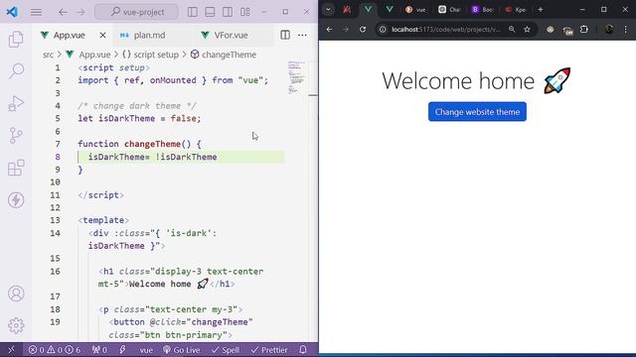Click the localhost address bar URL
Image resolution: width=636 pixels, height=357 pixels.
point(446,29)
